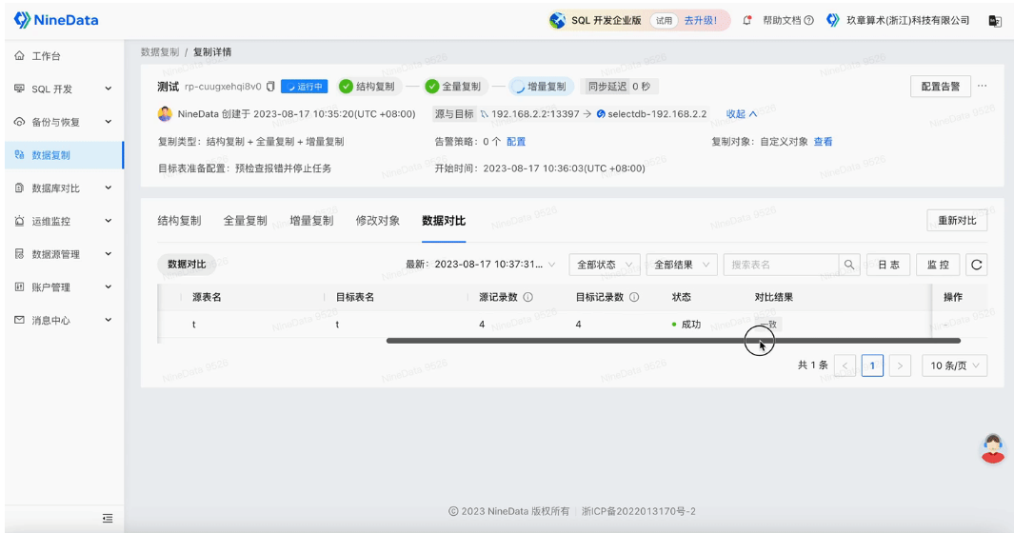Click the 目标记录数 info icon

click(x=634, y=297)
